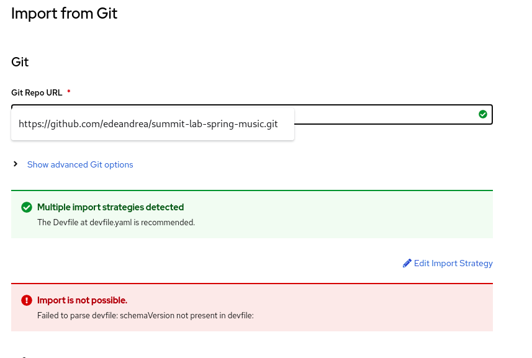Click the devfile.yaml is recommended message
532x358 pixels.
click(116, 222)
